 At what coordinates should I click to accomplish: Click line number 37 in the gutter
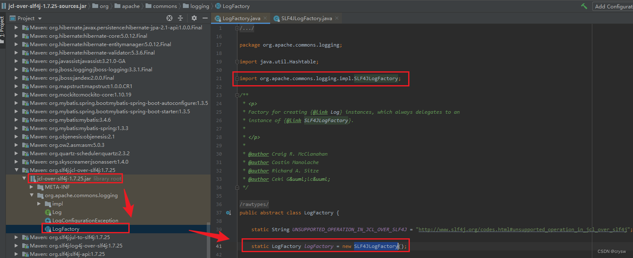pos(219,213)
